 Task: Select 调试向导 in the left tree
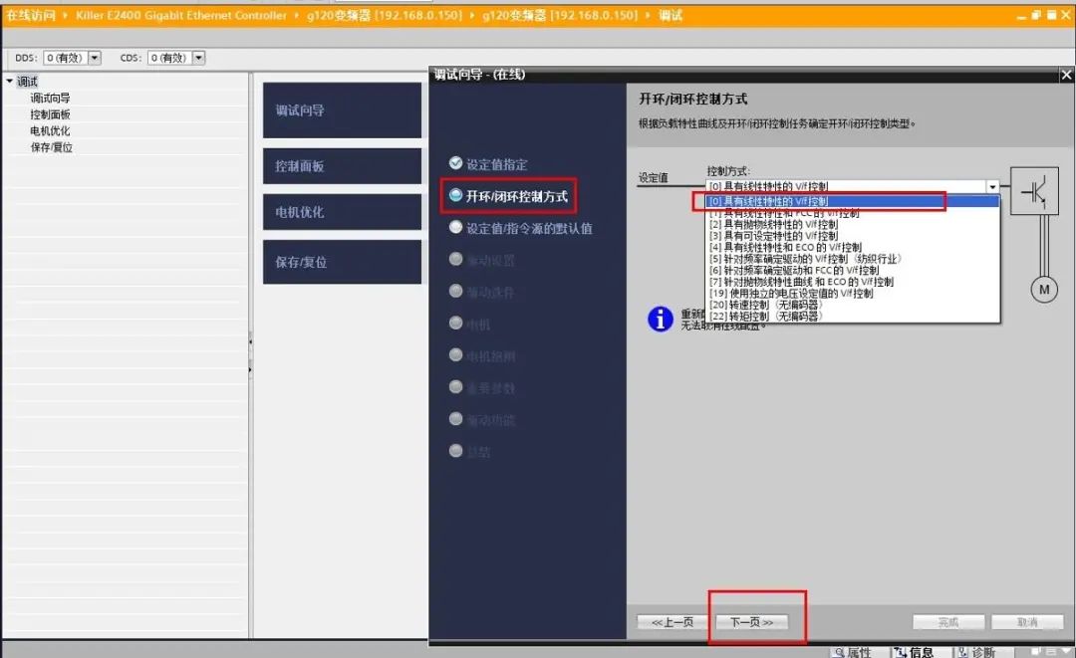point(50,98)
